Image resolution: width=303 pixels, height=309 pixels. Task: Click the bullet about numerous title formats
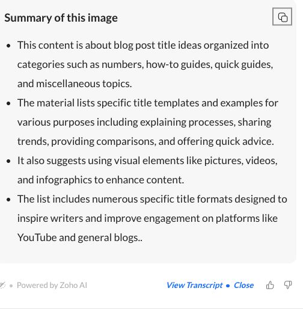coord(152,218)
